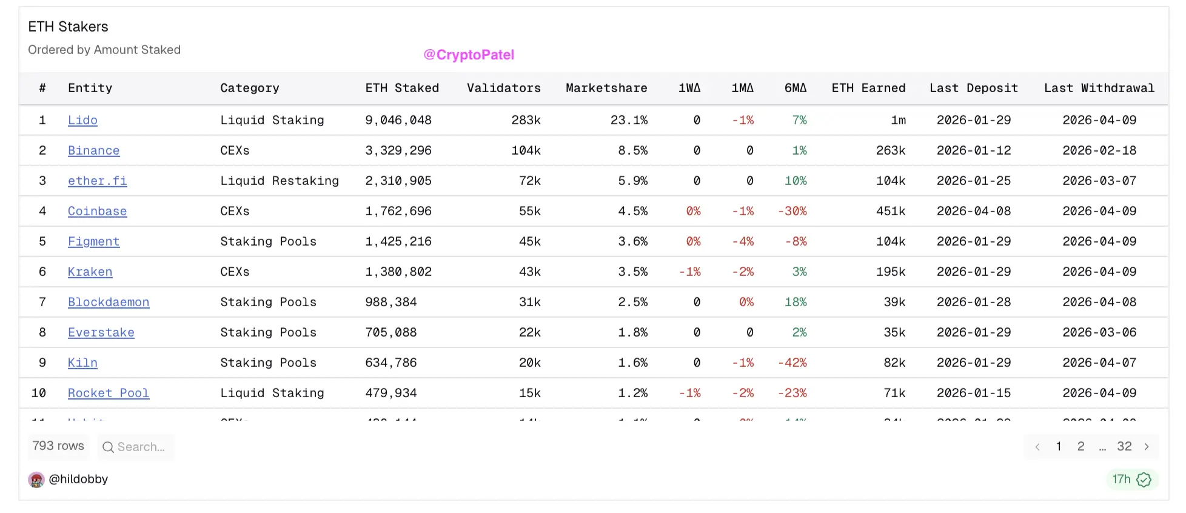
Task: Sort by ETH Earned column
Action: 868,88
